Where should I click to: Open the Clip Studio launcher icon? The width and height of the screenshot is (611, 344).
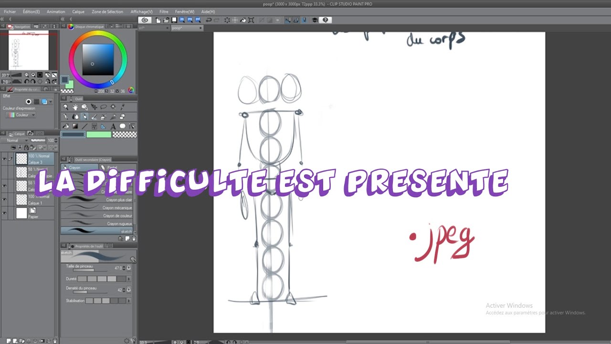145,20
